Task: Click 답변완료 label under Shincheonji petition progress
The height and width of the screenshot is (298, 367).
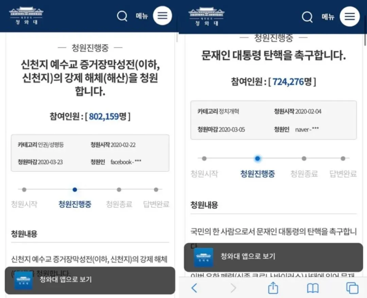Action: point(156,204)
